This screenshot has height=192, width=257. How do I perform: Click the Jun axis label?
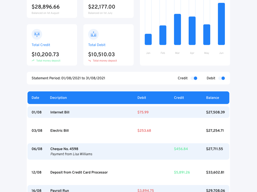pos(221,53)
